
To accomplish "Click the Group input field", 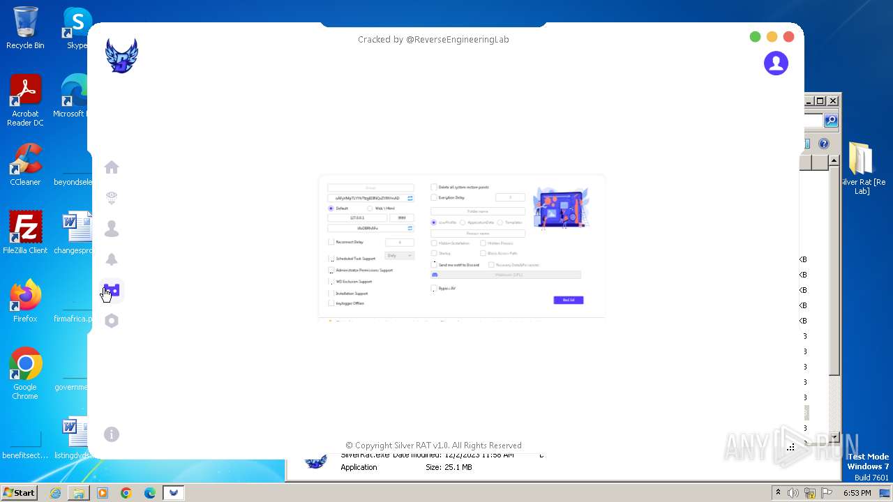I will tap(370, 188).
